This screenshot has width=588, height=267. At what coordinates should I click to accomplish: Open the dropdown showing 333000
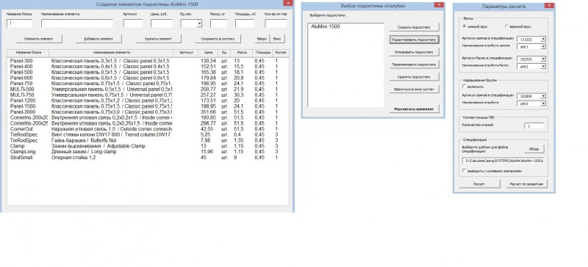click(543, 96)
